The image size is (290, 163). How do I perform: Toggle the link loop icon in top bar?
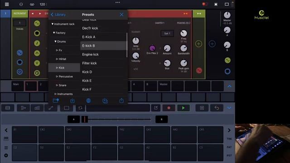(x=32, y=4)
